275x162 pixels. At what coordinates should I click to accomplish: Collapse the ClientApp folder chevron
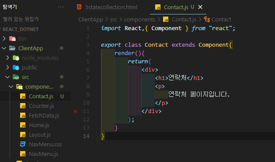tap(4, 48)
